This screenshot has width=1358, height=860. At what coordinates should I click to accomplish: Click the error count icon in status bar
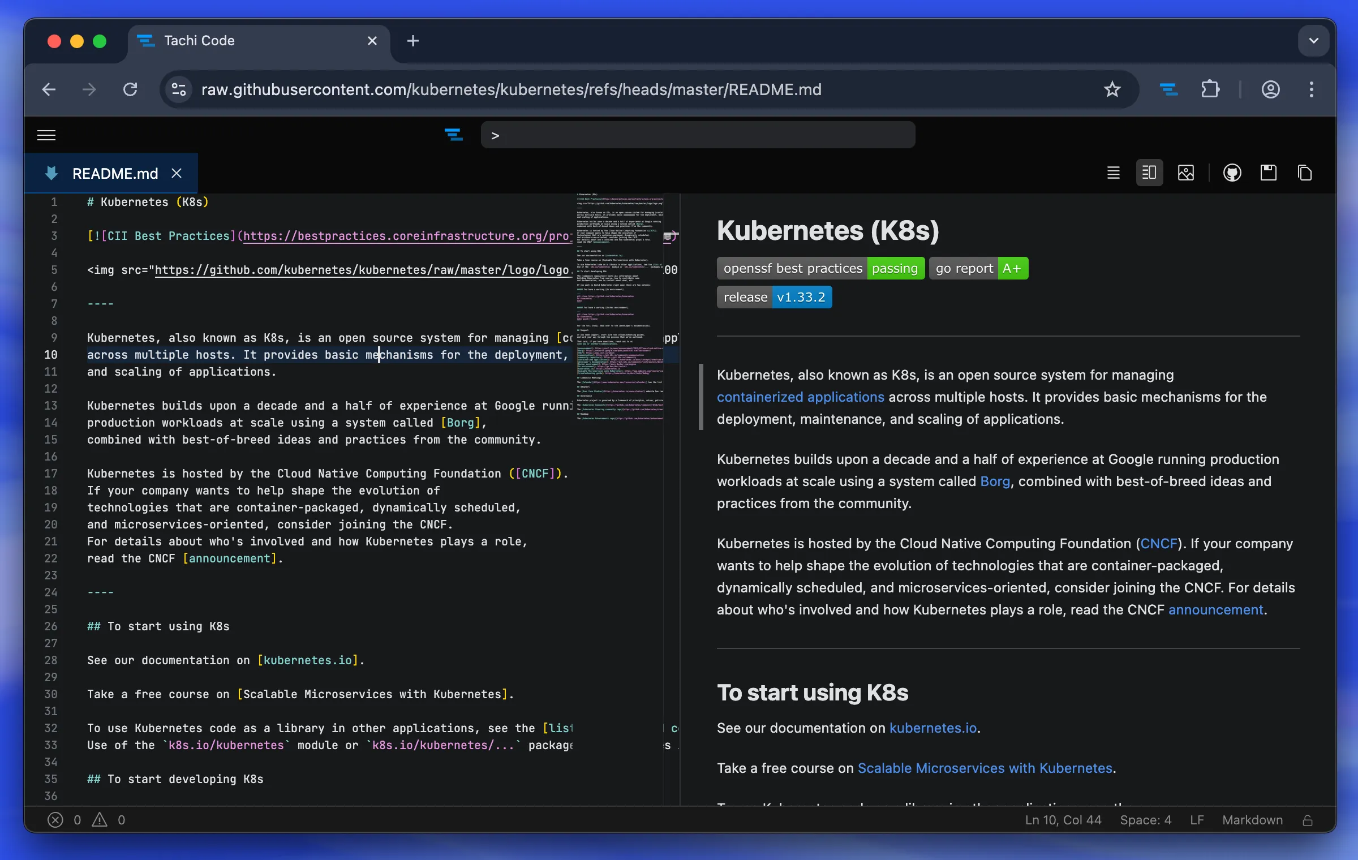tap(55, 820)
